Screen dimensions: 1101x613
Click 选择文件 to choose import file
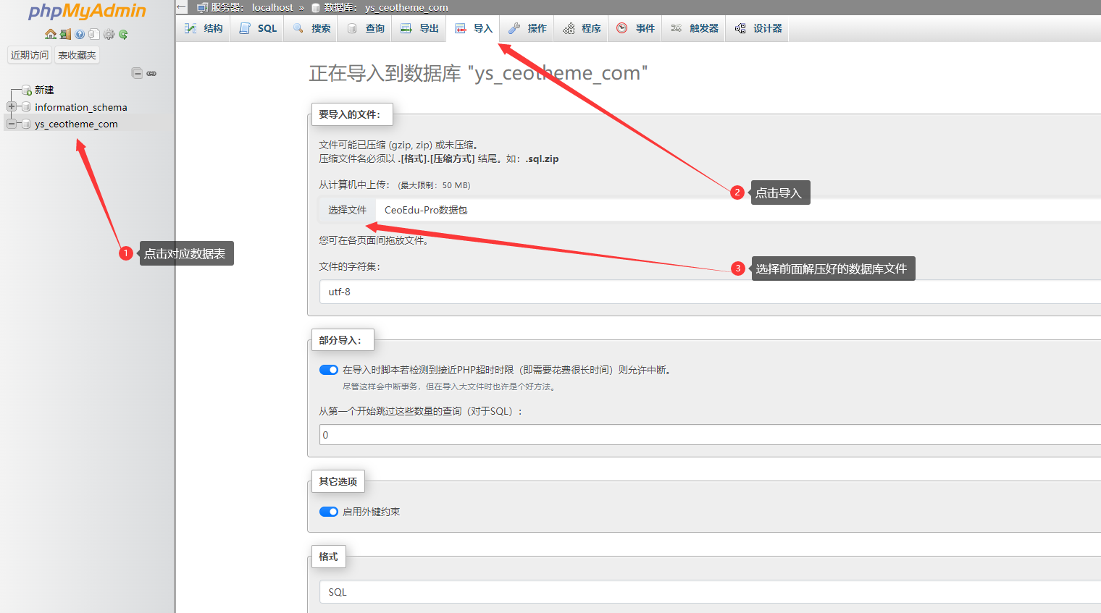(348, 210)
